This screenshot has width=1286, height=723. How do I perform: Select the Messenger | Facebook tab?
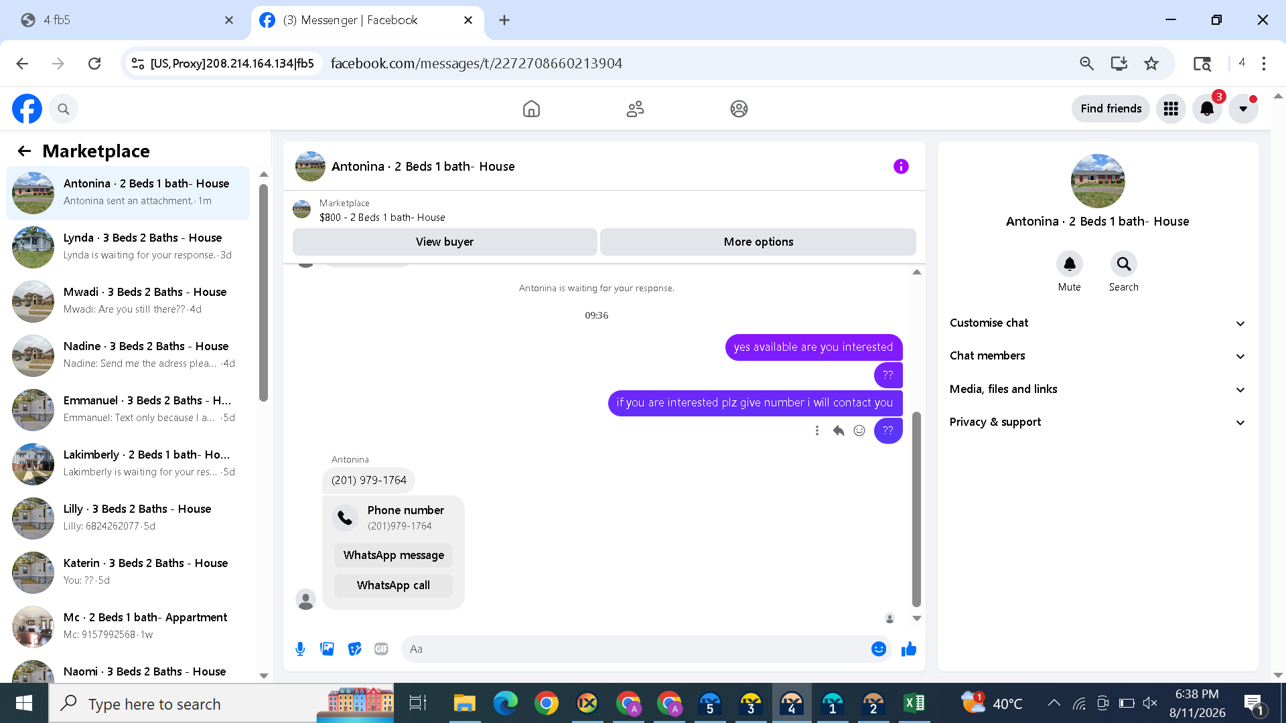(x=367, y=20)
